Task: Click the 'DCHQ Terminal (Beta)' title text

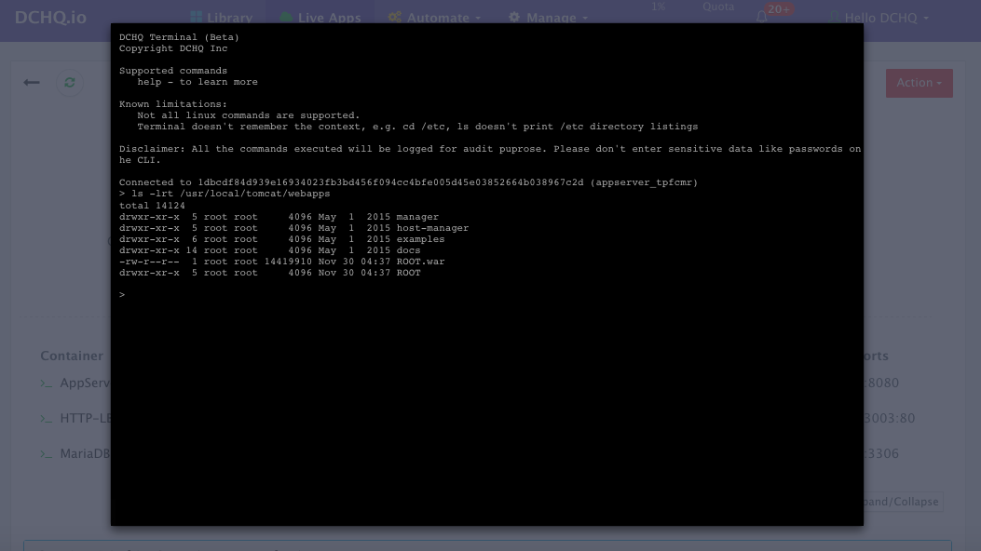Action: pyautogui.click(x=179, y=37)
